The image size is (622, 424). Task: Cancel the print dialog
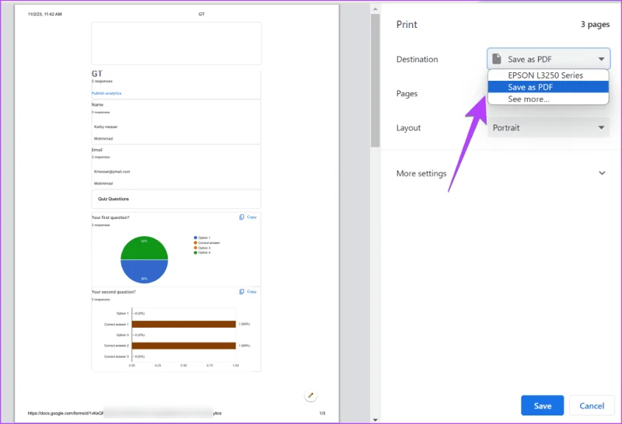[x=592, y=405]
